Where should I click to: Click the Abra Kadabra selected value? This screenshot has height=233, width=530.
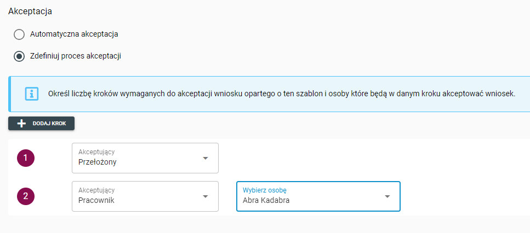(x=266, y=201)
